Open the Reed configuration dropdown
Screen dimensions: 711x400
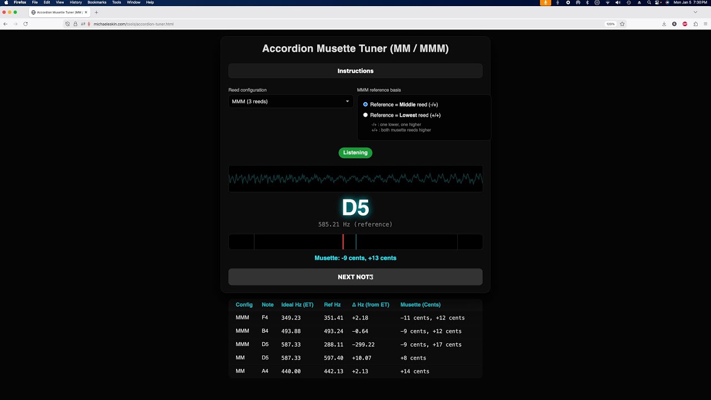(291, 101)
